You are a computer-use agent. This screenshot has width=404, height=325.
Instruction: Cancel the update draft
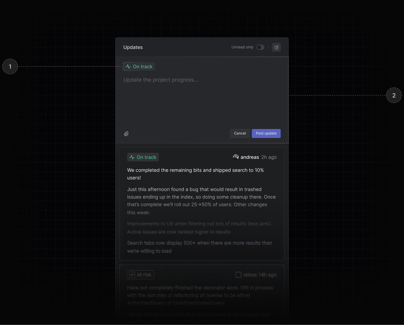coord(240,133)
